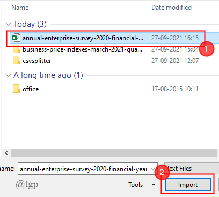Click the file name input field

coord(87,169)
